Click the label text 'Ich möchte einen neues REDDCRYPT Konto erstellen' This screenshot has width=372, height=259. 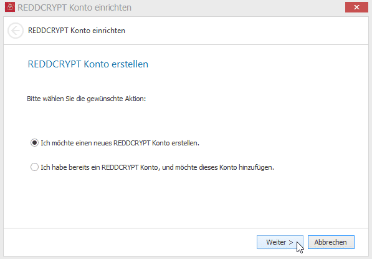120,143
